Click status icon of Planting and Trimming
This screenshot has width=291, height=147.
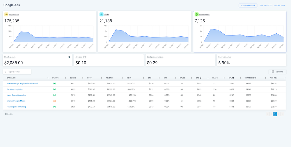(x=54, y=107)
